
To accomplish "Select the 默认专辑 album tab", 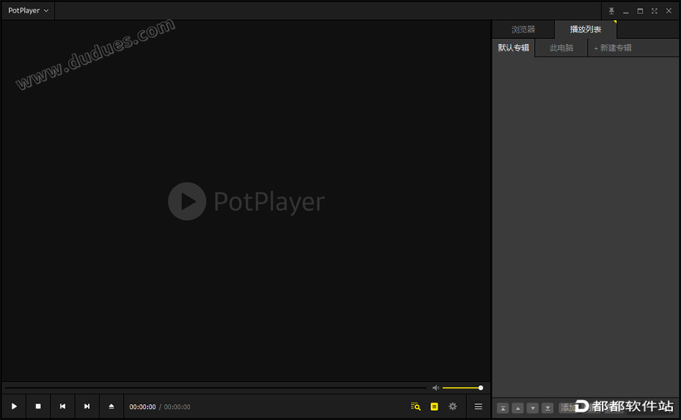I will [x=513, y=48].
